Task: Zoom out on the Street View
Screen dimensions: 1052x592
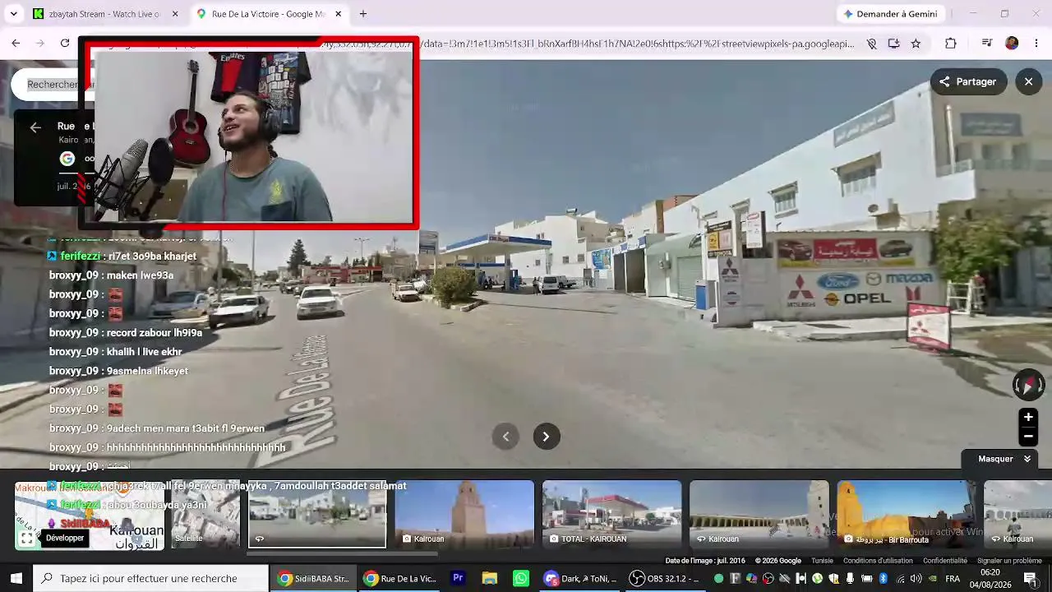Action: [x=1028, y=436]
